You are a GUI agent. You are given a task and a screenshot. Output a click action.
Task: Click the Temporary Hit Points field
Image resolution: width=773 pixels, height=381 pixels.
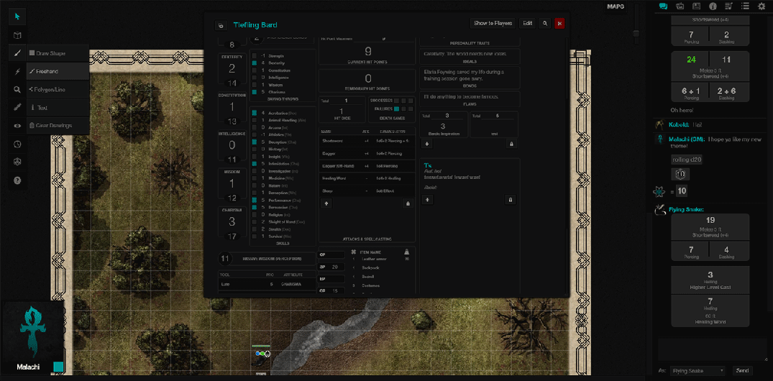[x=367, y=81]
